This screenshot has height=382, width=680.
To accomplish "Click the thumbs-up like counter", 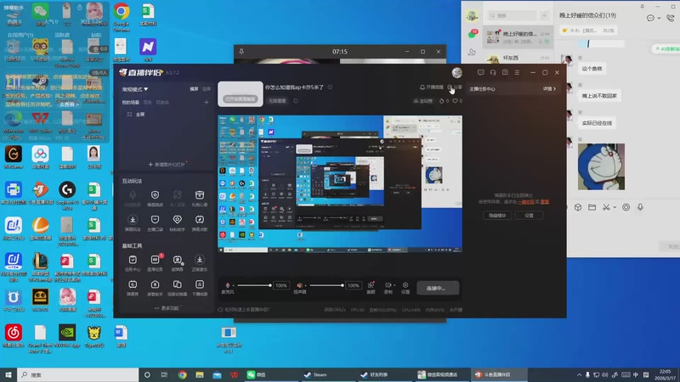I will coord(444,101).
